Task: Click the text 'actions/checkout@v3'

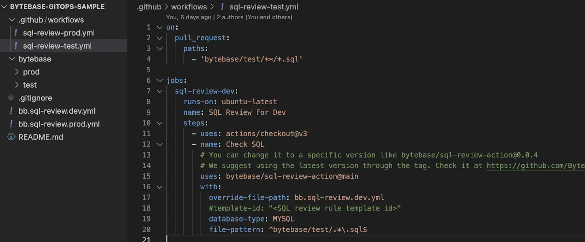Action: point(267,134)
